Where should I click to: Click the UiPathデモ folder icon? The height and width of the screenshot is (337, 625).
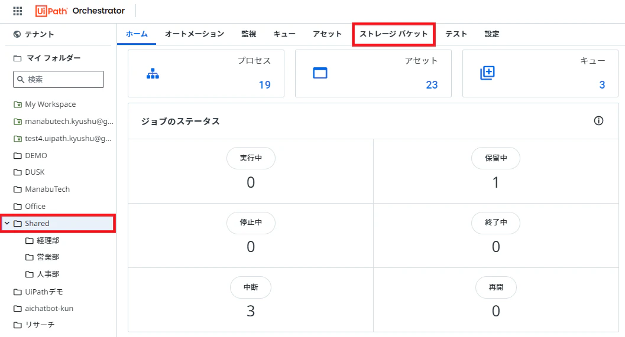point(18,292)
